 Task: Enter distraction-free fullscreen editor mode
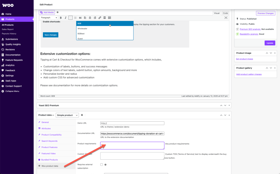[x=226, y=18]
